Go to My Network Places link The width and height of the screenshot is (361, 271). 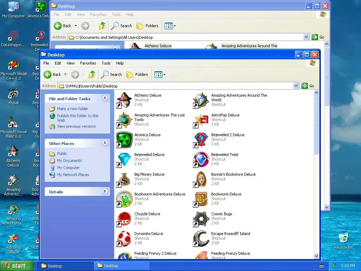point(73,175)
